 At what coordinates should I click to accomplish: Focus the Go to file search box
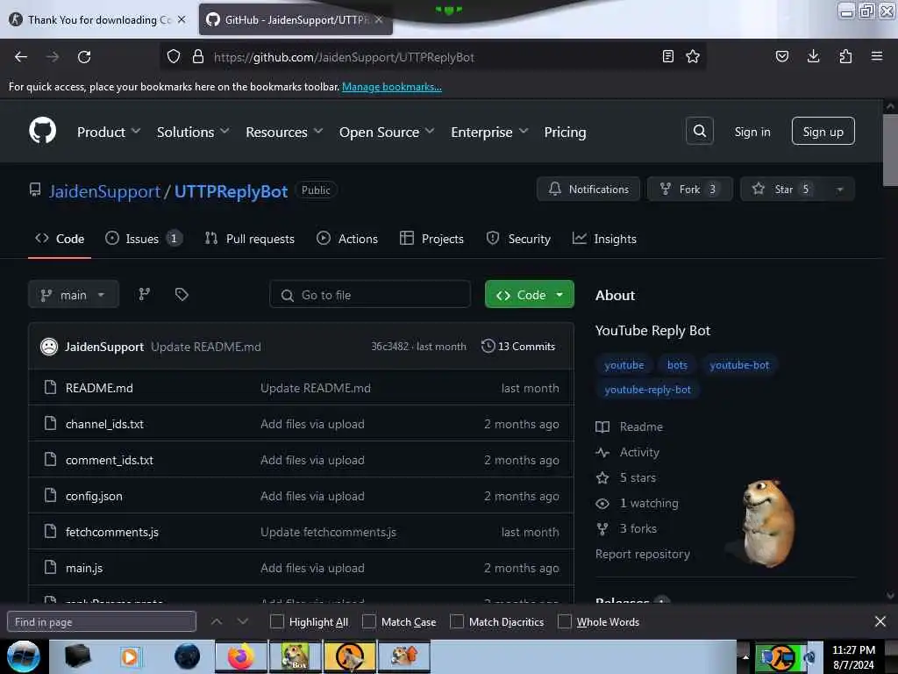point(370,295)
